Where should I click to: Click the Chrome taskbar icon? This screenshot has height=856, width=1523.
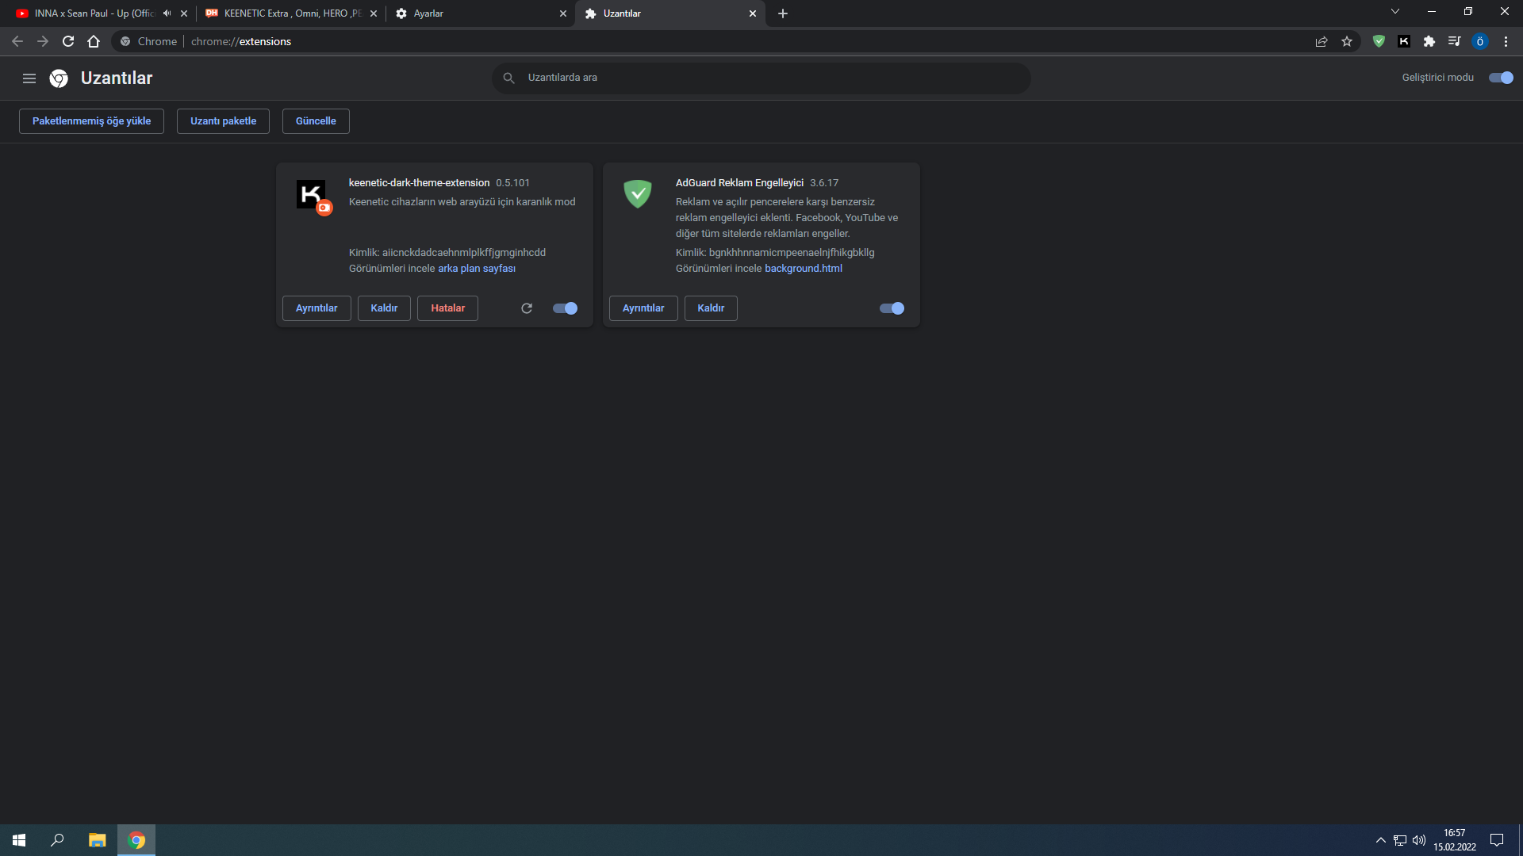[136, 840]
